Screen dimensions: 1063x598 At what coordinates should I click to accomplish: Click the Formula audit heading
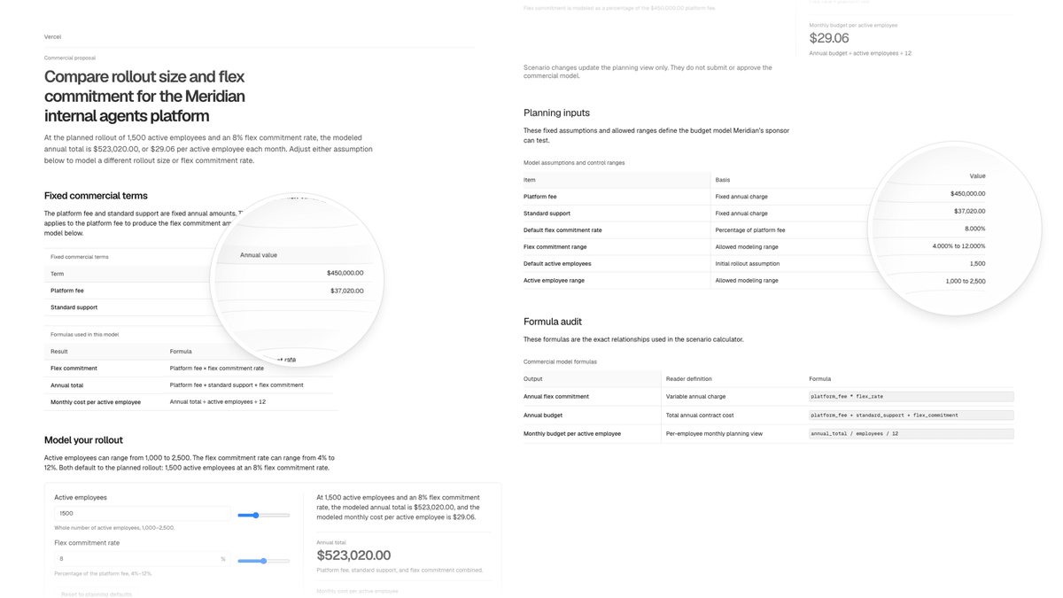553,322
